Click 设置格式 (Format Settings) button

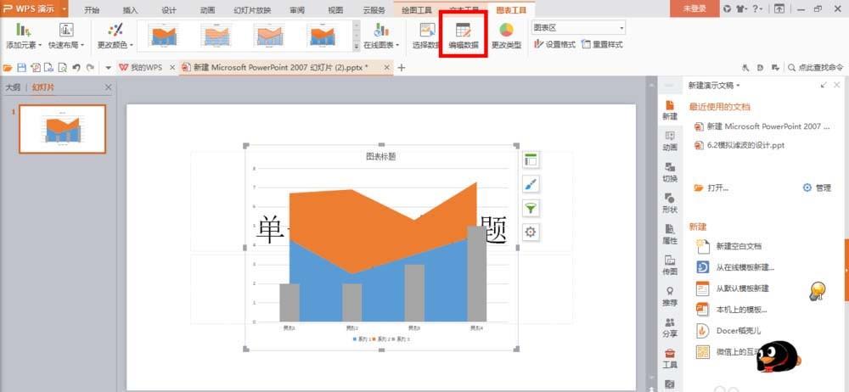(554, 44)
